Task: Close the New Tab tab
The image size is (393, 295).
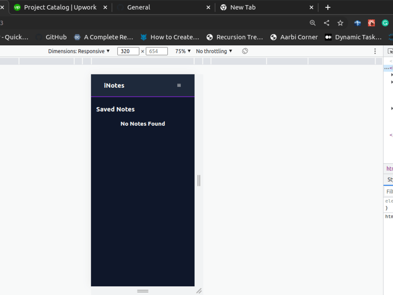Action: click(311, 7)
